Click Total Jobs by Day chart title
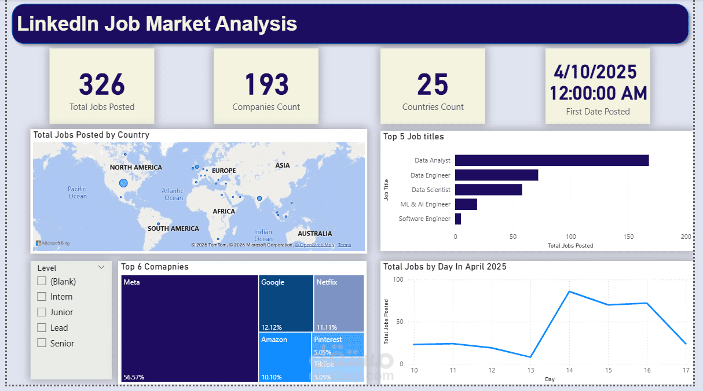 pyautogui.click(x=445, y=267)
